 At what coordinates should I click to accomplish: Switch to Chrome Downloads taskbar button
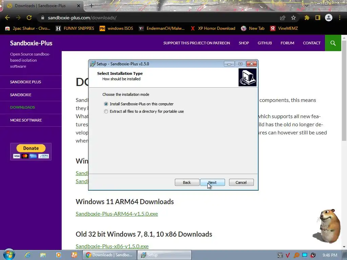coord(109,255)
